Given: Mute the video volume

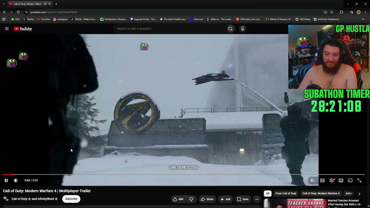Looking at the screenshot, I should click(16, 180).
